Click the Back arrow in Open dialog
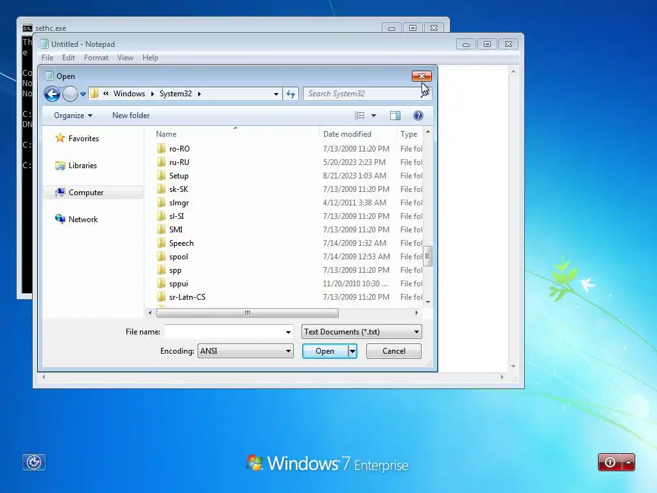Viewport: 657px width, 493px height. pos(52,94)
